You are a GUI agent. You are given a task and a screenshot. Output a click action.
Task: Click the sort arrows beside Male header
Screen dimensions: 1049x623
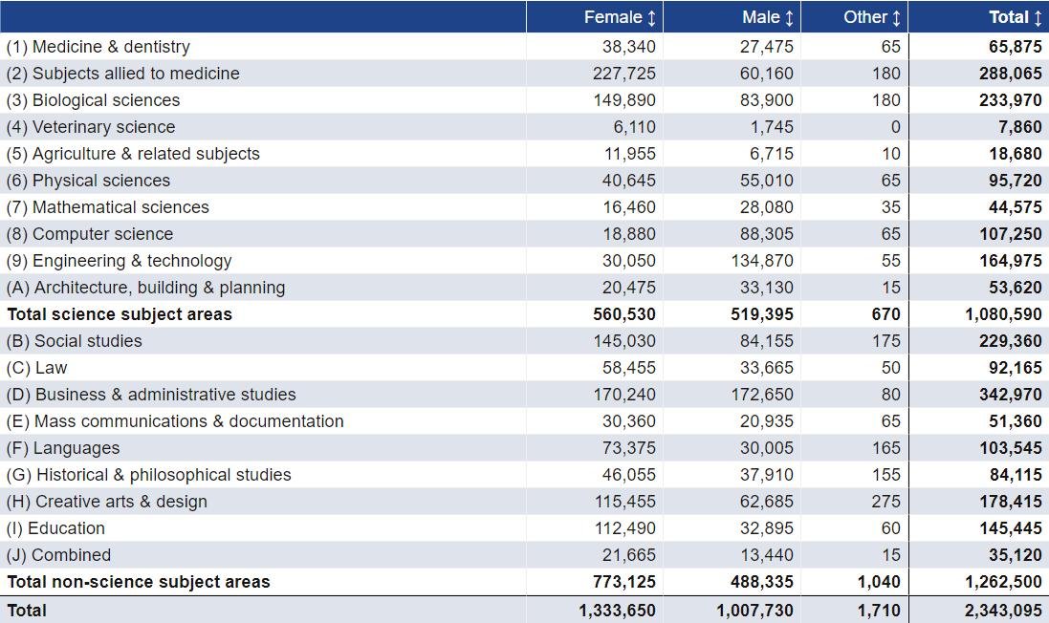tap(789, 17)
